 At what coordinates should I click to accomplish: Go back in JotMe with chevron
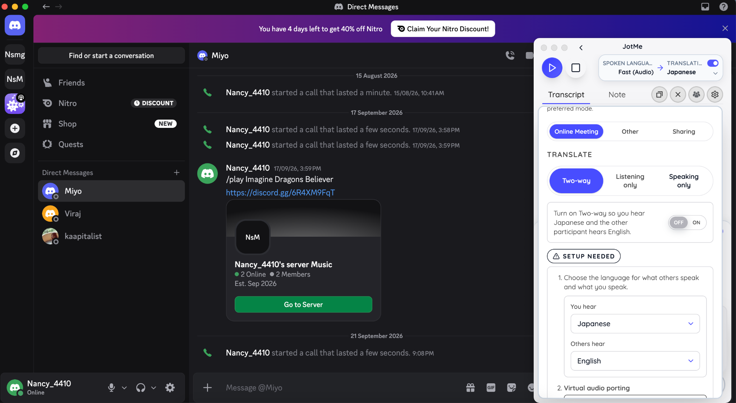point(581,47)
